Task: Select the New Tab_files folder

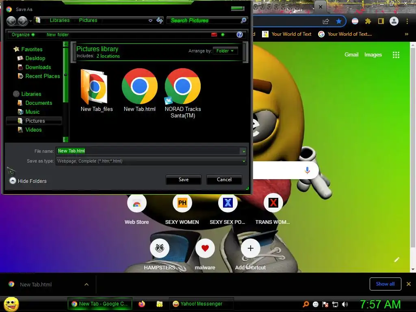Action: [x=97, y=90]
